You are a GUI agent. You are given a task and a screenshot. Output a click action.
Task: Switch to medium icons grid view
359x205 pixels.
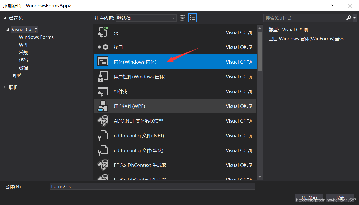tap(183, 18)
